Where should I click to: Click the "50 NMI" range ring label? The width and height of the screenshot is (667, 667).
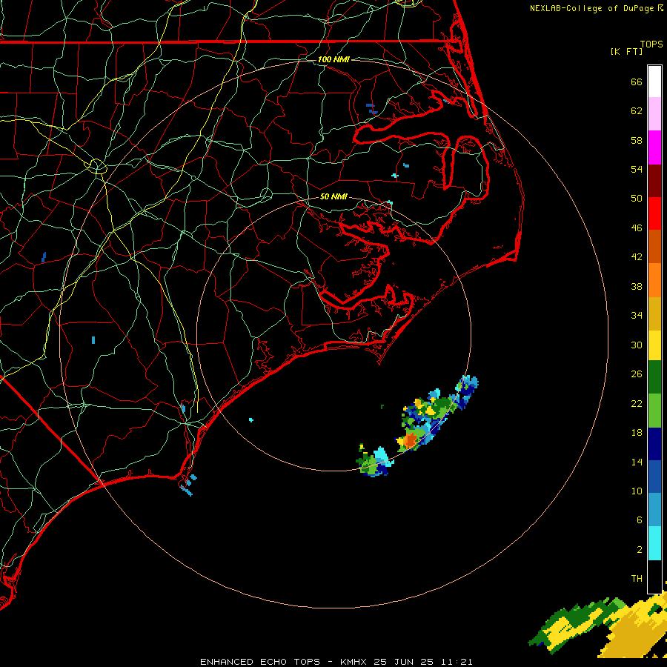pos(333,196)
